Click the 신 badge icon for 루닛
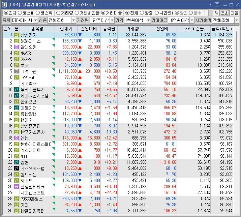 [x=17, y=65]
